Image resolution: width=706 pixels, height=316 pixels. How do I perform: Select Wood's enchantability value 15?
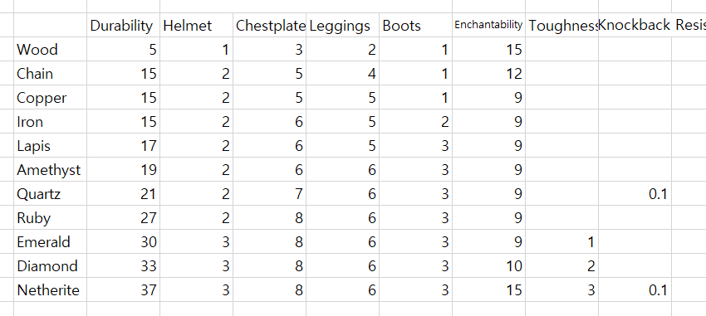pyautogui.click(x=488, y=49)
